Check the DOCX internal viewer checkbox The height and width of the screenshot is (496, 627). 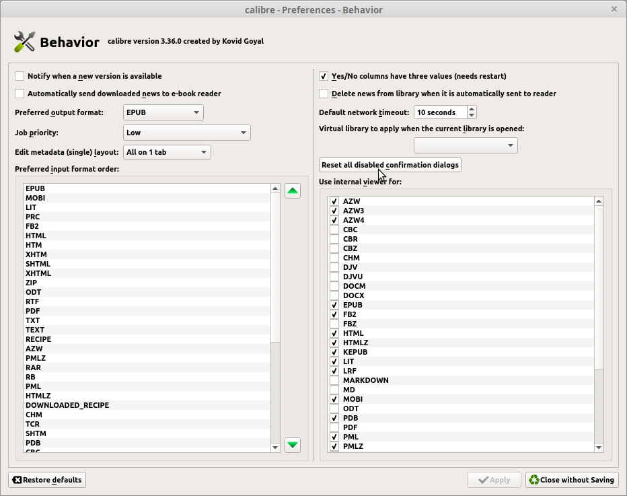click(x=334, y=295)
